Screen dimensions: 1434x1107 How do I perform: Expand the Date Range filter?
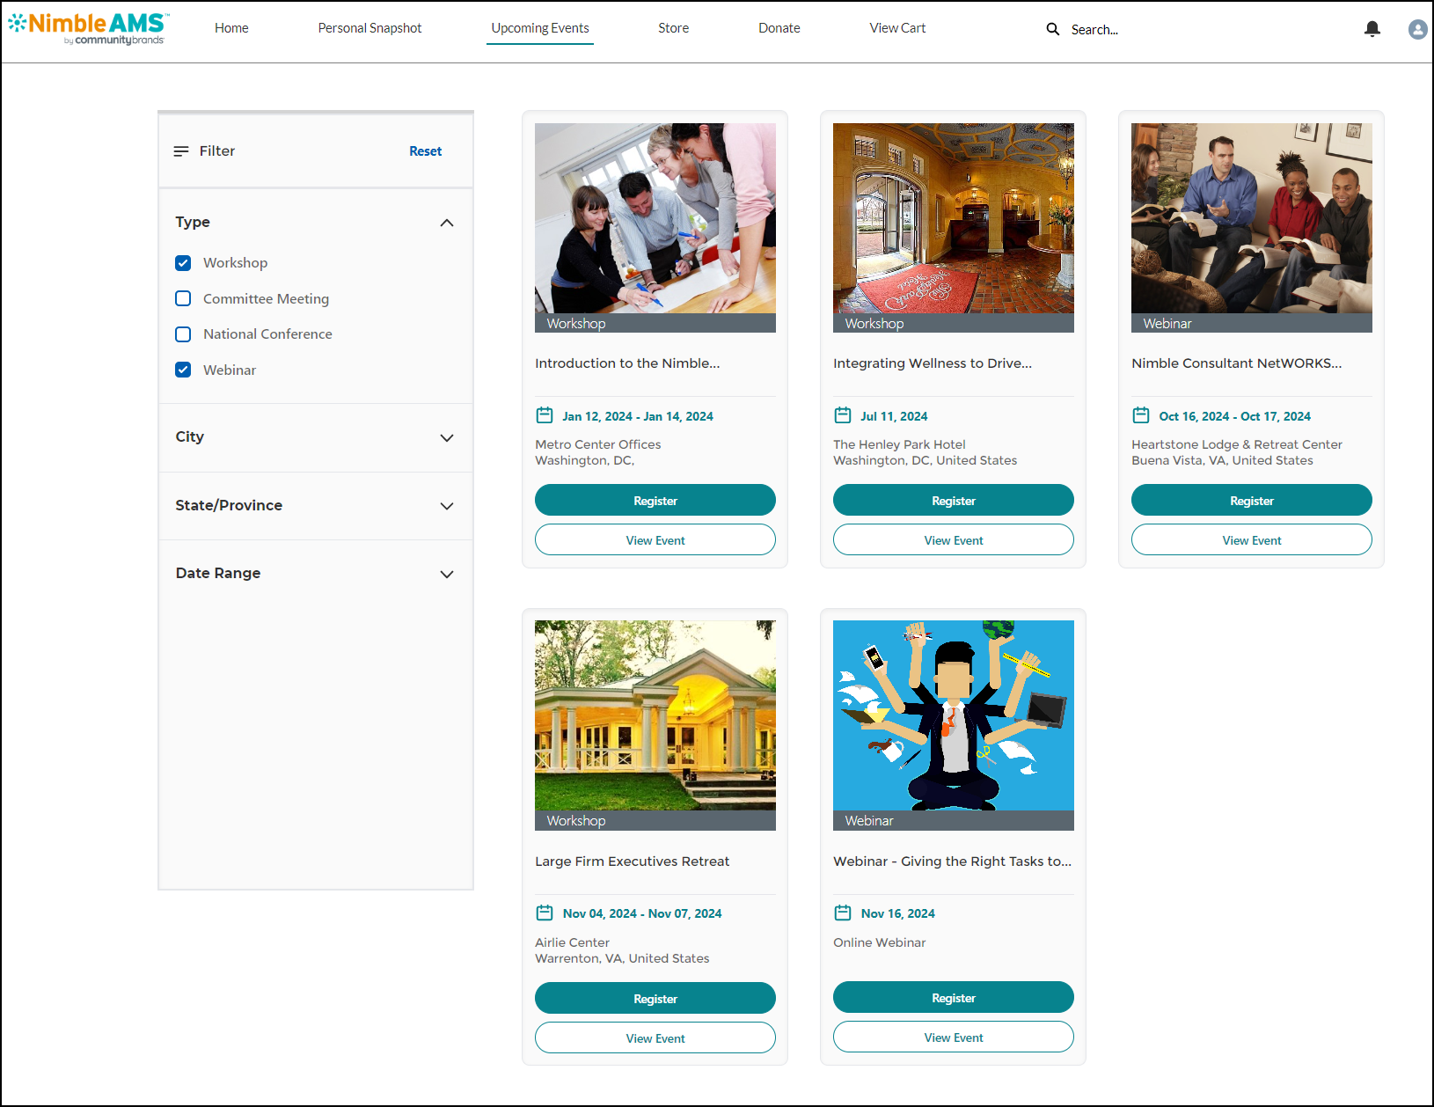click(447, 574)
